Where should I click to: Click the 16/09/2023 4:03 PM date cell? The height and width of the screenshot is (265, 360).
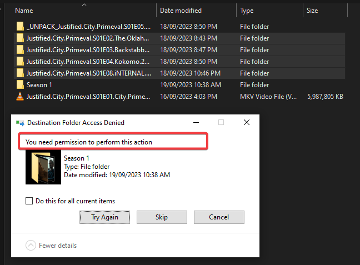(188, 97)
